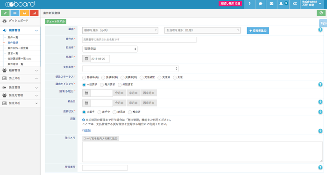This screenshot has width=327, height=175.
Task: Click 今月末 button for 請求(予定)日
Action: [x=119, y=93]
